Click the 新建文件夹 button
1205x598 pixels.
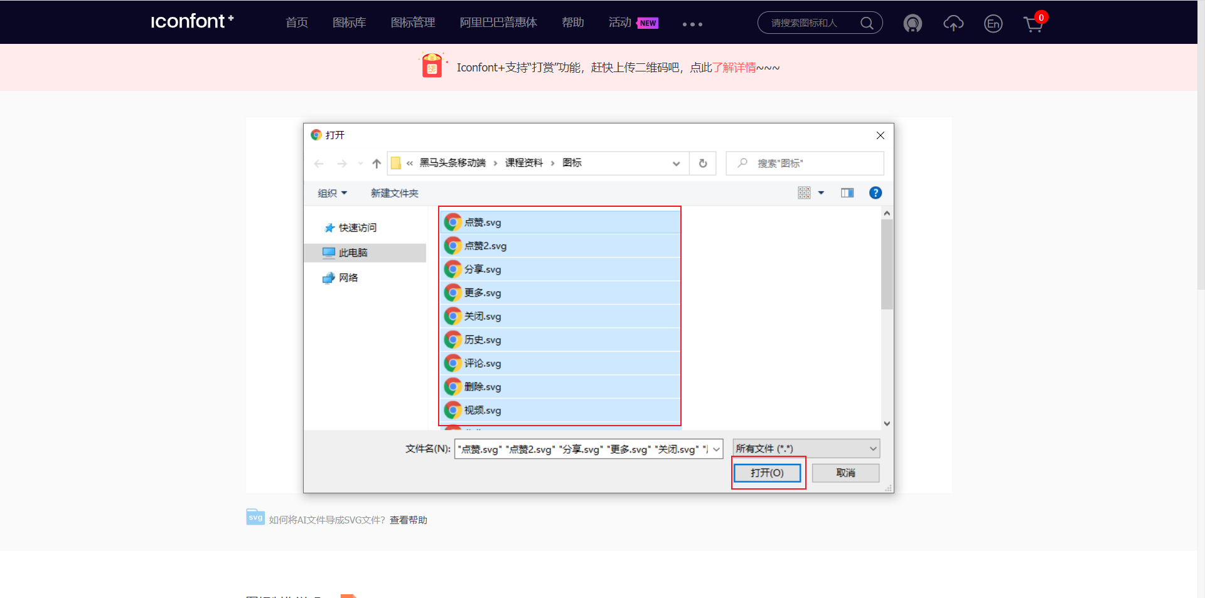pos(394,193)
